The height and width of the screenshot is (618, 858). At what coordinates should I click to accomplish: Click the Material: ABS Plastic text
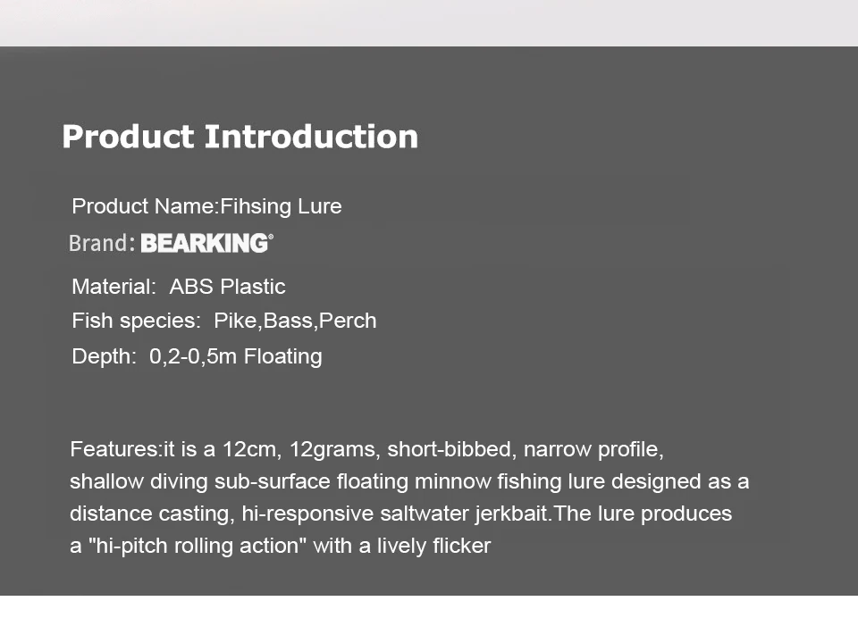(x=179, y=287)
